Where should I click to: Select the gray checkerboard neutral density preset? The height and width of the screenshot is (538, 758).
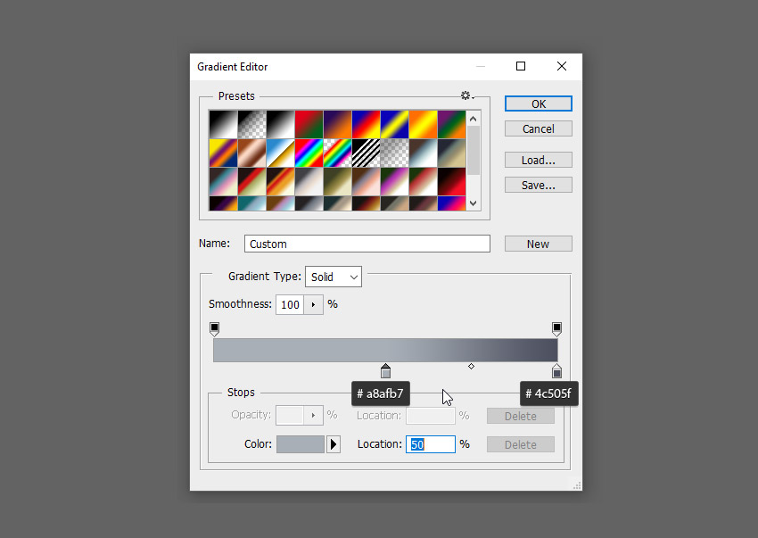click(394, 153)
